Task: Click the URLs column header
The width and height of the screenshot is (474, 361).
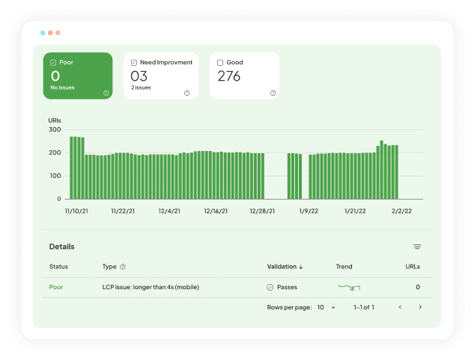Action: coord(412,267)
